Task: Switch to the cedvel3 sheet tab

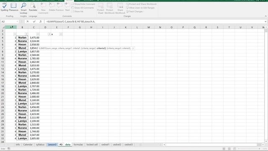Action: click(129, 144)
